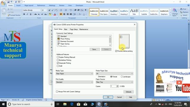Select Portrait orientation radio button
Viewport: 190px width, 107px height.
111,77
